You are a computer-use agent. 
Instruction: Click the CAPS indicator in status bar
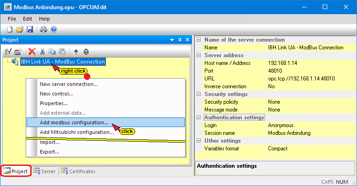pos(327,182)
